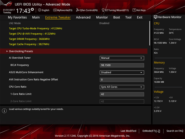Click the 1-Core Ratio Limit label

coord(21,94)
